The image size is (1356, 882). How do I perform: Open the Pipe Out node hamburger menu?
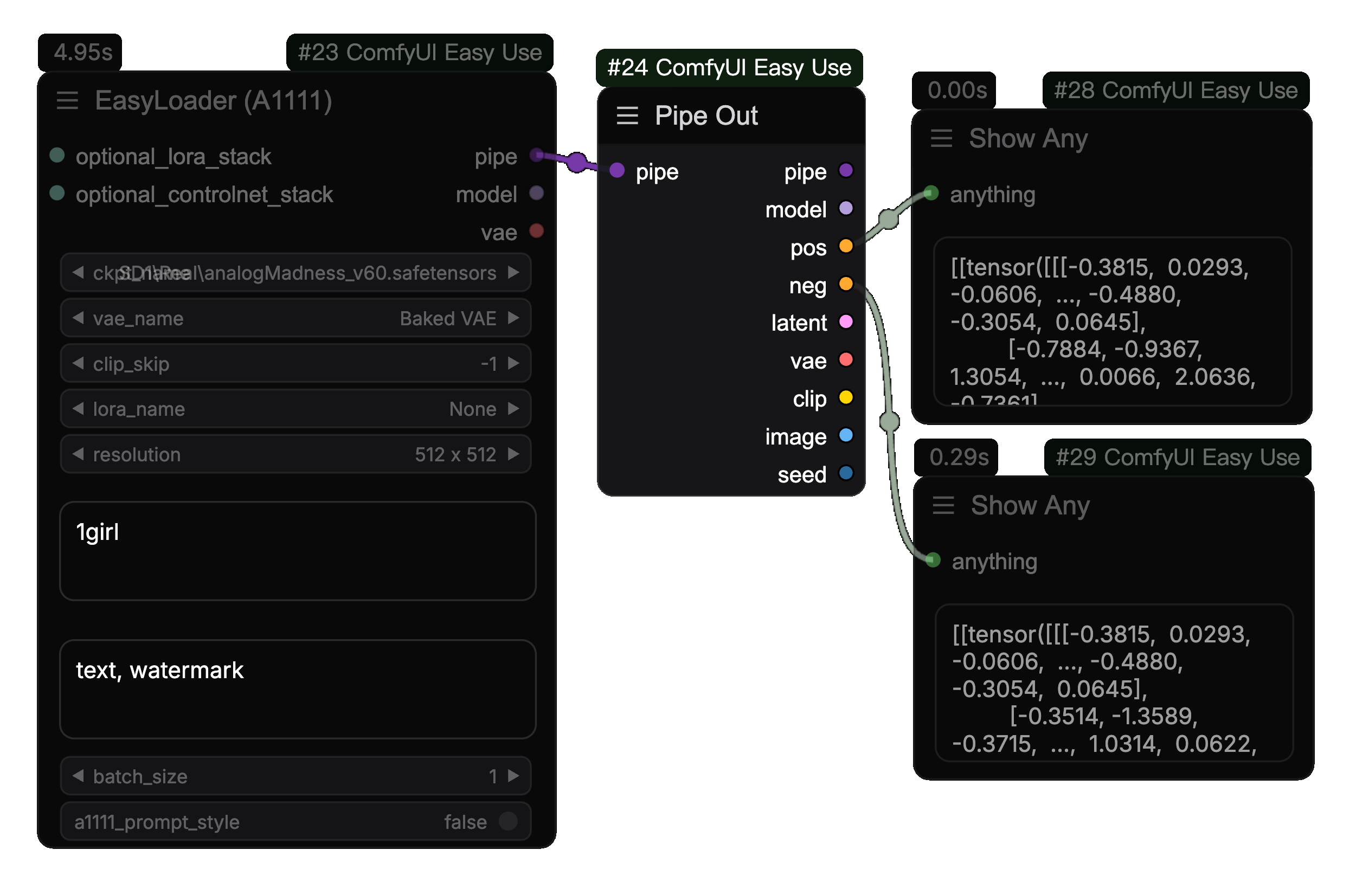[x=627, y=116]
